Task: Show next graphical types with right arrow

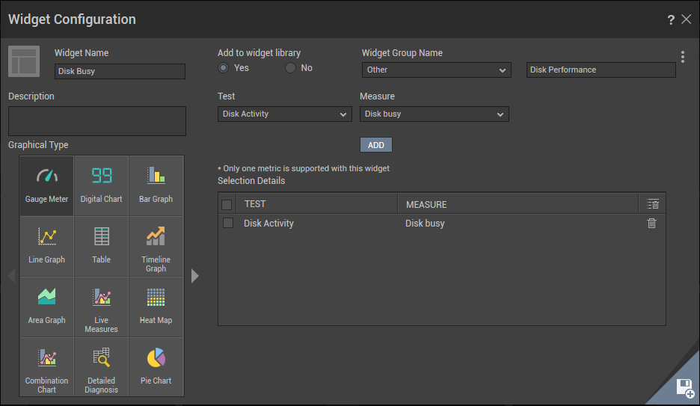Action: click(194, 276)
